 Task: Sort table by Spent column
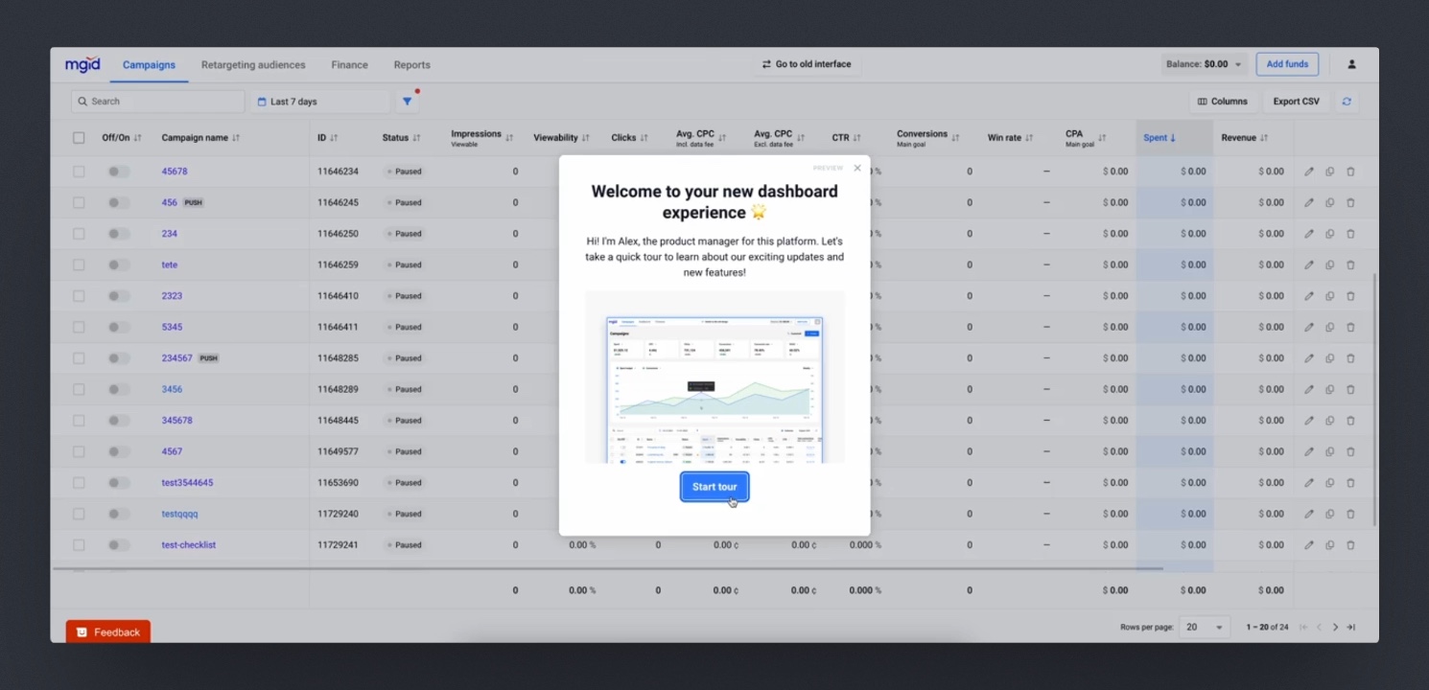click(x=1160, y=138)
